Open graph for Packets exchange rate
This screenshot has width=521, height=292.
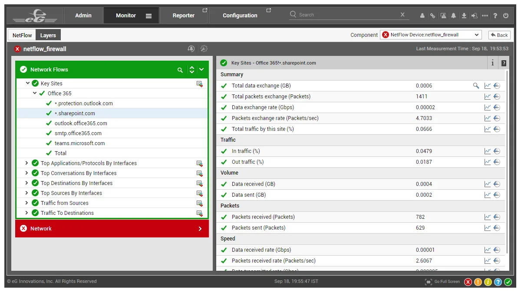pyautogui.click(x=488, y=118)
